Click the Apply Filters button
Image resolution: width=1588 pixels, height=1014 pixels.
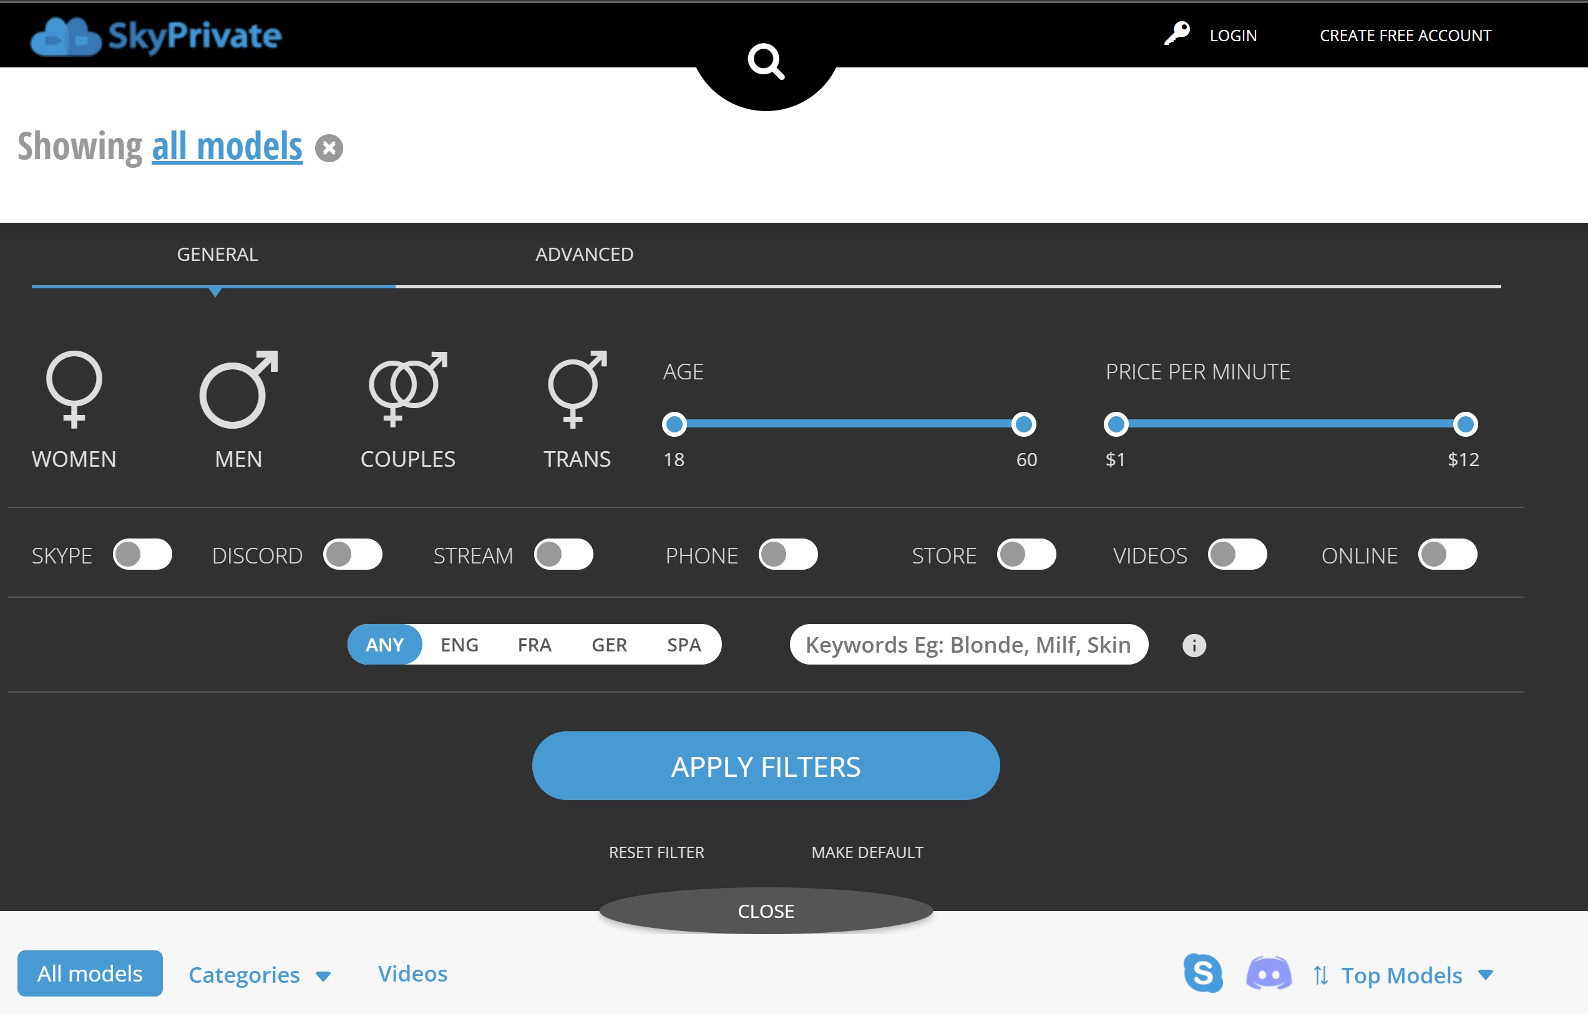coord(765,766)
